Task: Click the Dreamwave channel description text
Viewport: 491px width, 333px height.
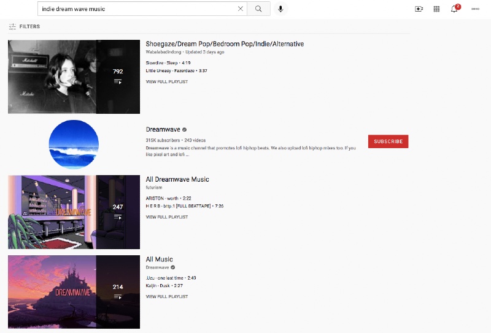Action: coord(250,151)
